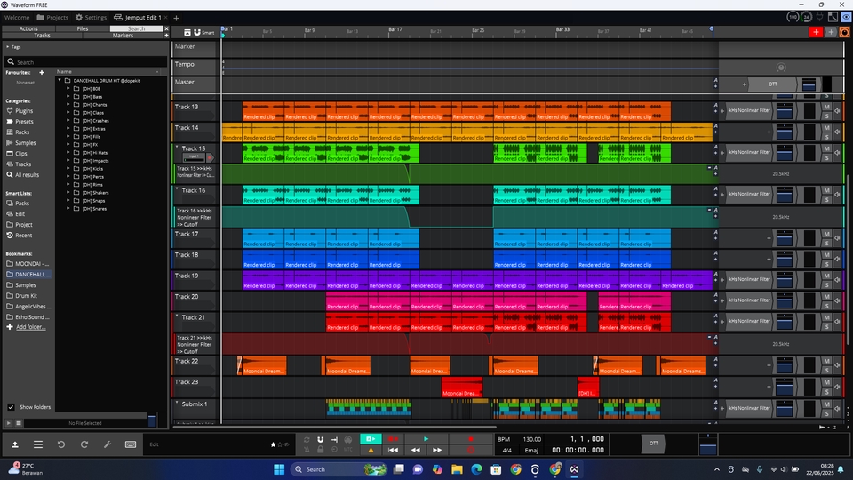853x480 pixels.
Task: Click the Moondai Dream clip on Track 23
Action: point(461,387)
